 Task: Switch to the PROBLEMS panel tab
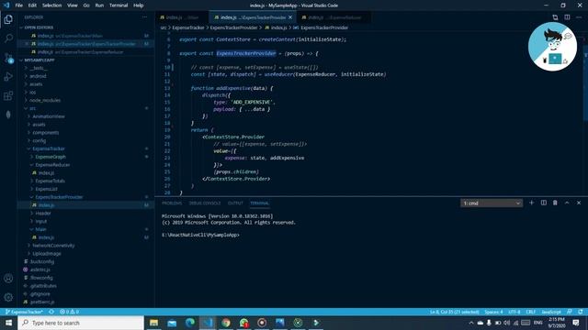tap(172, 203)
